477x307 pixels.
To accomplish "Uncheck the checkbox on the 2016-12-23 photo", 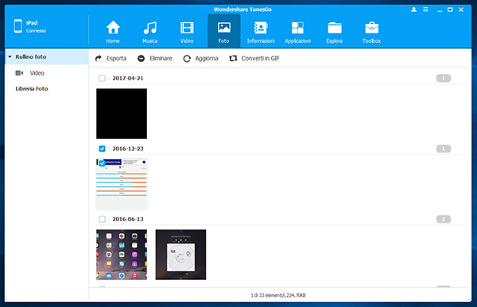I will 103,163.
